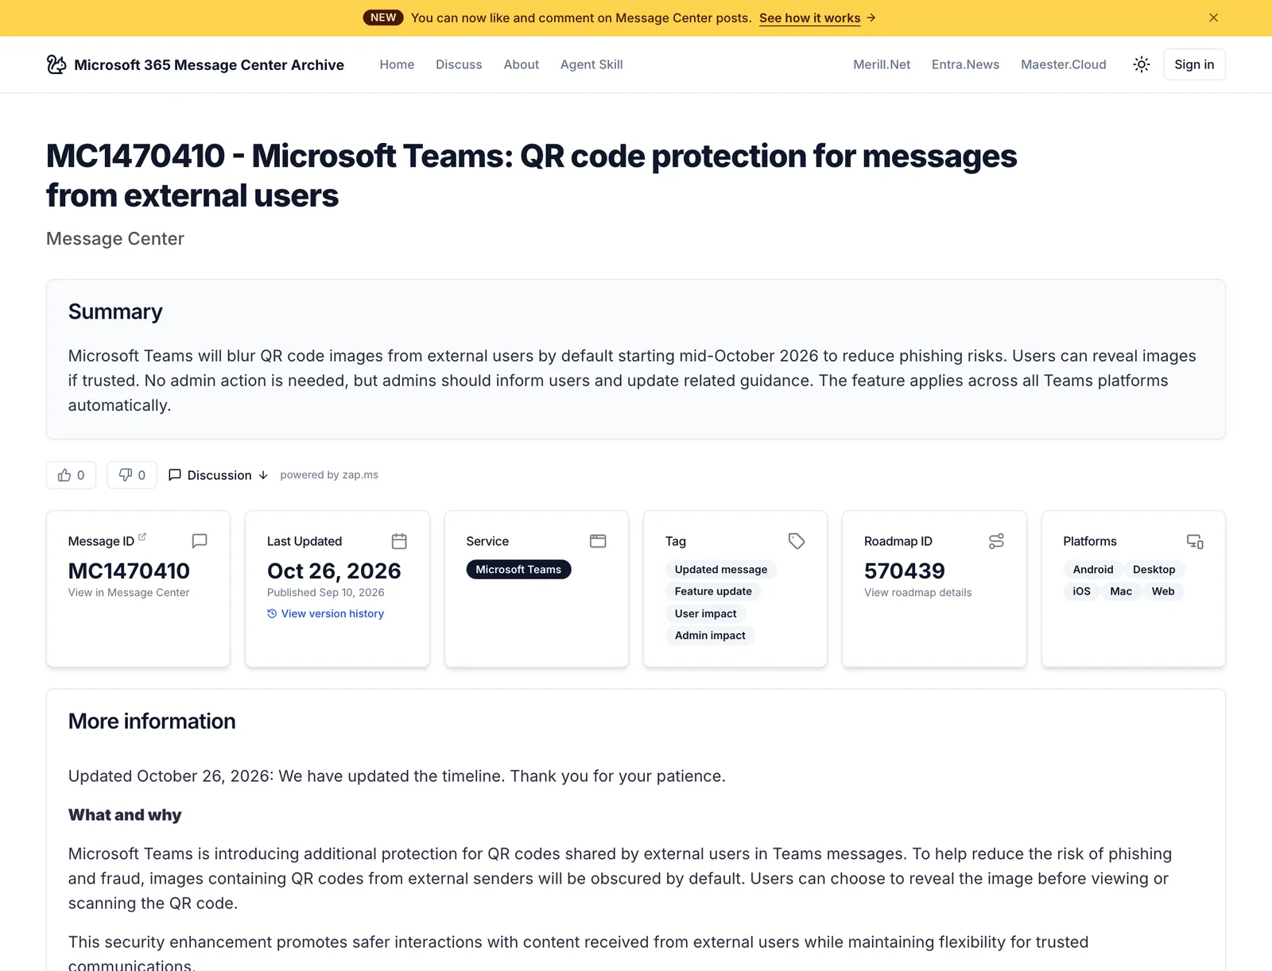Select the User impact tag
Viewport: 1272px width, 971px height.
[705, 613]
